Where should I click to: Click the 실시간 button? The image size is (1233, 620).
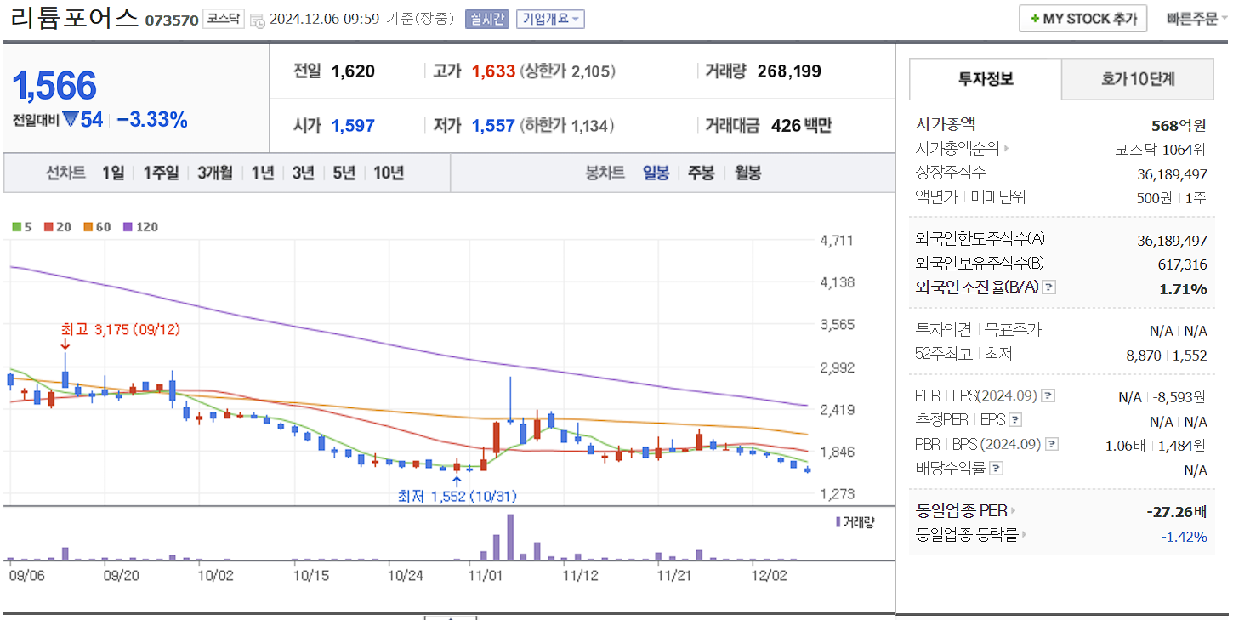tap(486, 18)
